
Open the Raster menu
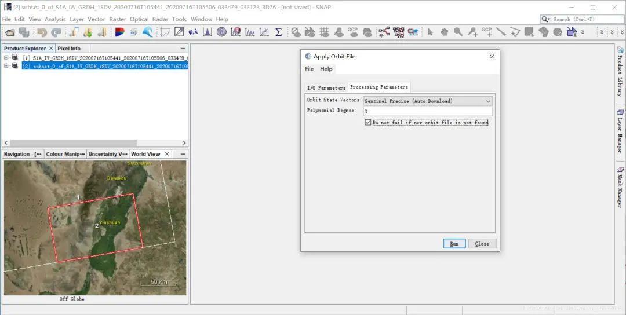118,19
